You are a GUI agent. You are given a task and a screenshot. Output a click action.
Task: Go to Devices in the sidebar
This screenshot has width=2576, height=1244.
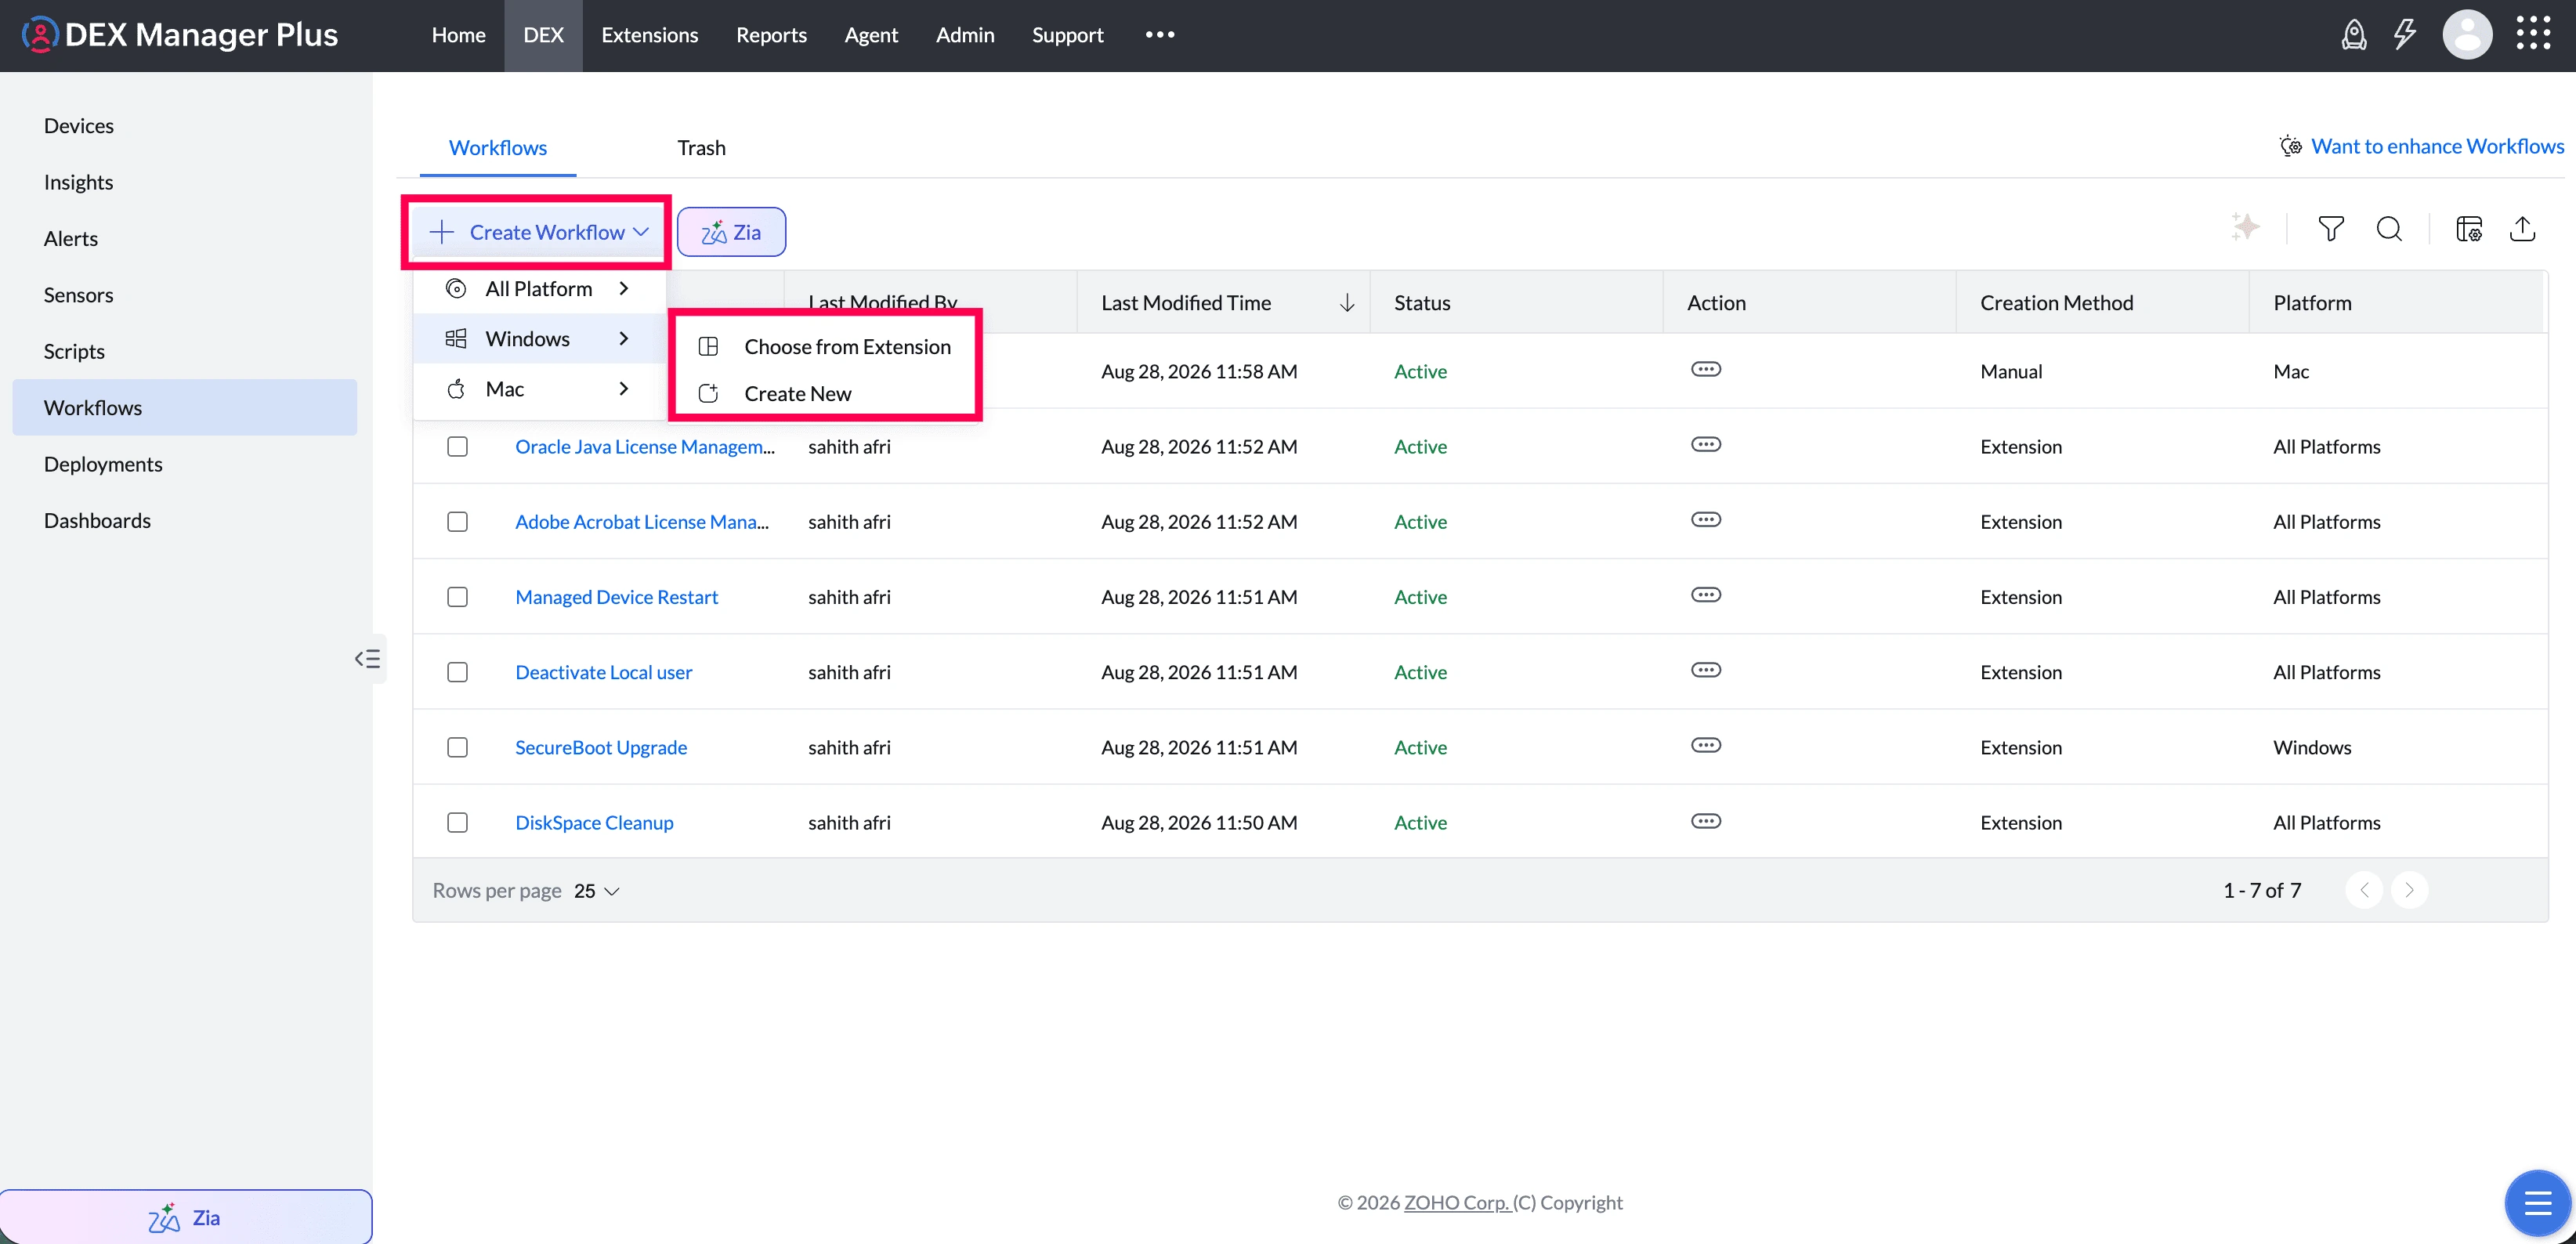click(x=185, y=126)
